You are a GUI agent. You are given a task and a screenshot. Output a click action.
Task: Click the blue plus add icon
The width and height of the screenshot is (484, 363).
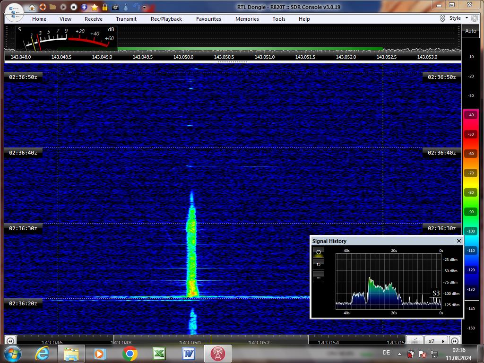[x=84, y=7]
